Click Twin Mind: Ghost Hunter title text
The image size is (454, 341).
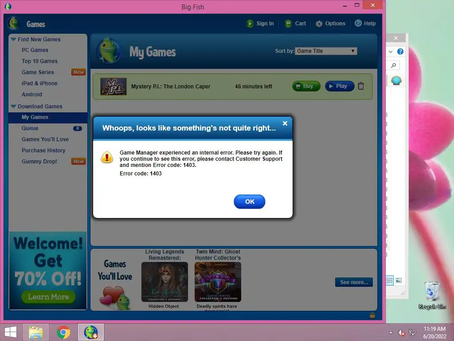coord(218,254)
